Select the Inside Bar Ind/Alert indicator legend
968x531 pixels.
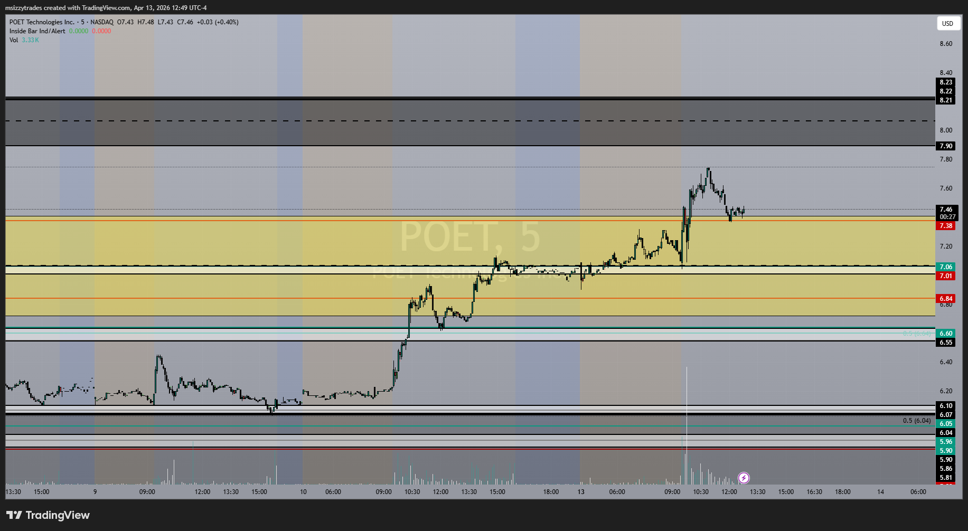click(x=37, y=31)
